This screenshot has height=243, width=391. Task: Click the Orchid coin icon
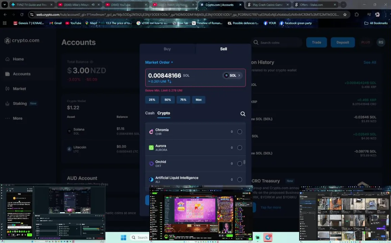pos(151,164)
